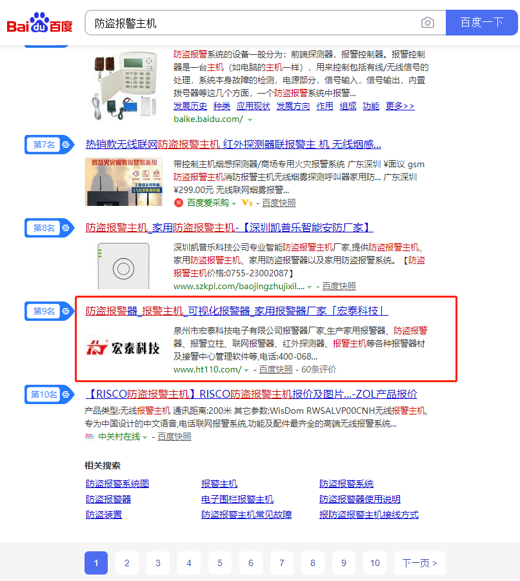Open the 发展历史 baike section link
The image size is (520, 581).
[190, 106]
